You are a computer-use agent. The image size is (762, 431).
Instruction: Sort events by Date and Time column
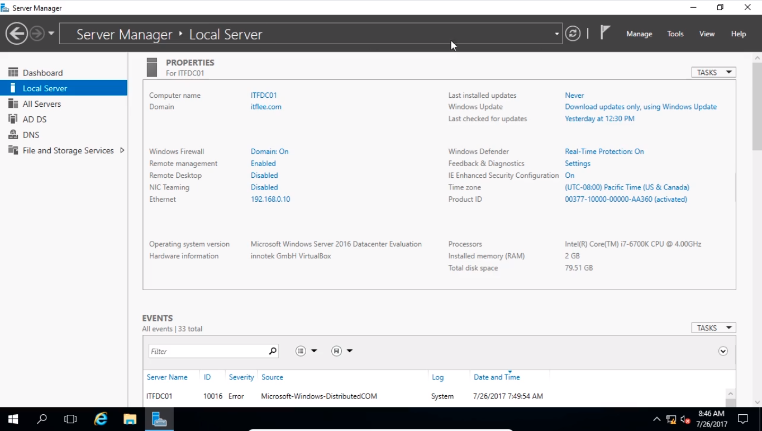pos(497,377)
